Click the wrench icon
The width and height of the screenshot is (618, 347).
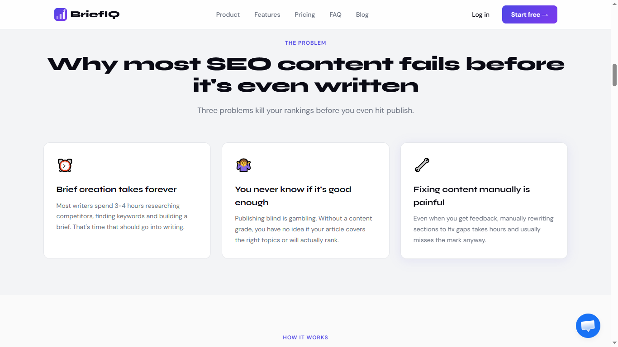coord(422,165)
